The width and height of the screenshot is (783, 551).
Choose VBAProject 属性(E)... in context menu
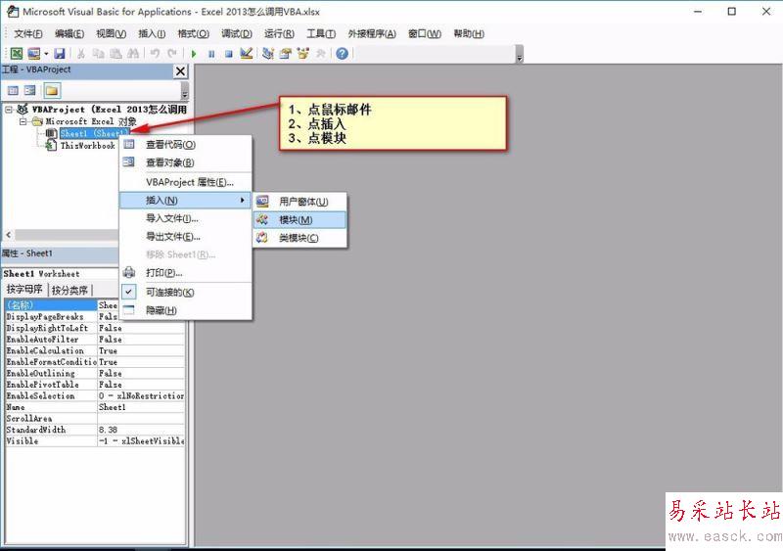(185, 182)
